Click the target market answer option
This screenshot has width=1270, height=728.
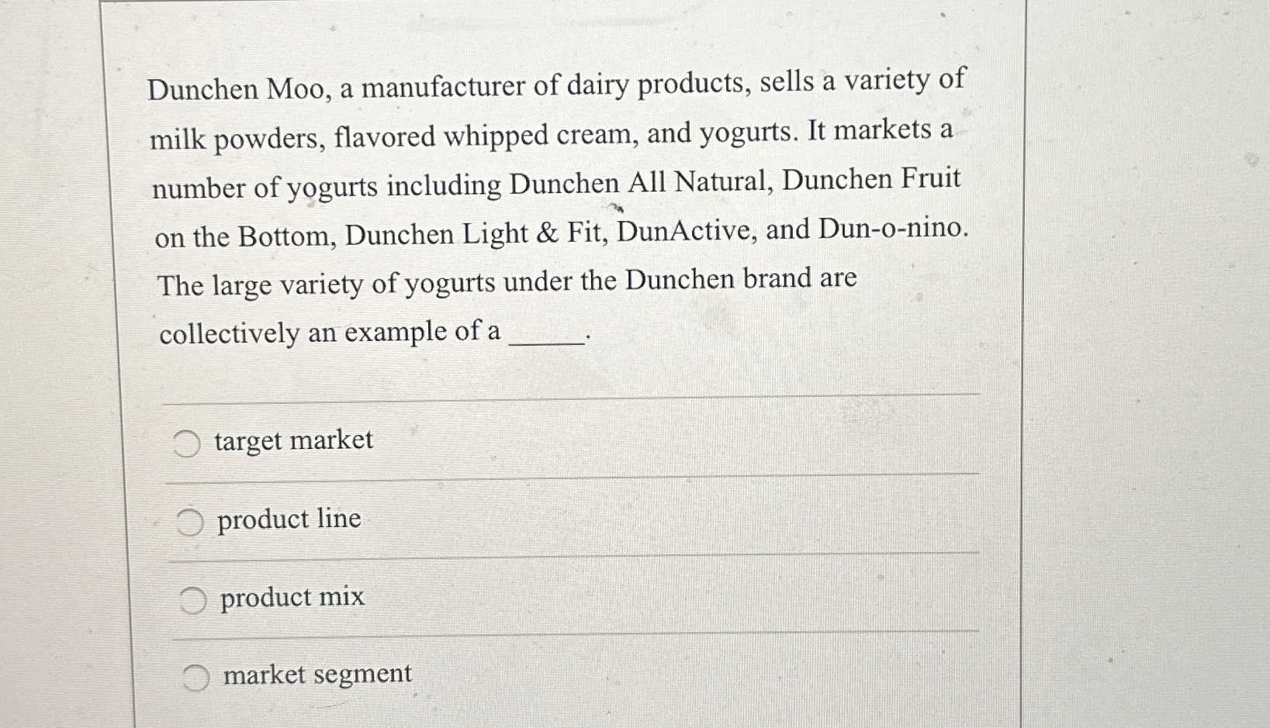pos(294,440)
